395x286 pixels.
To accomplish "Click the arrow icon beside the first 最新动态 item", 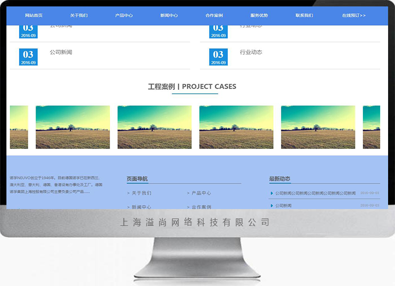I will coord(272,193).
